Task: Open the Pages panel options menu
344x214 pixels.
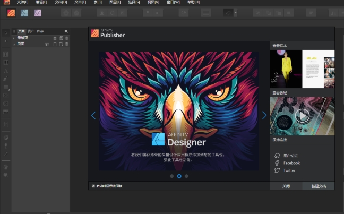Action: click(66, 31)
